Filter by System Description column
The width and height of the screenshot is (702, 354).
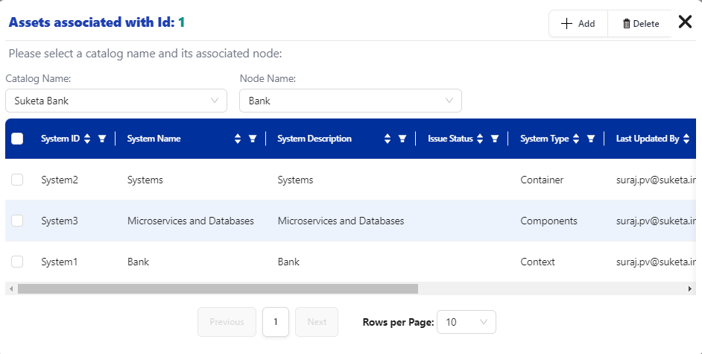click(402, 139)
